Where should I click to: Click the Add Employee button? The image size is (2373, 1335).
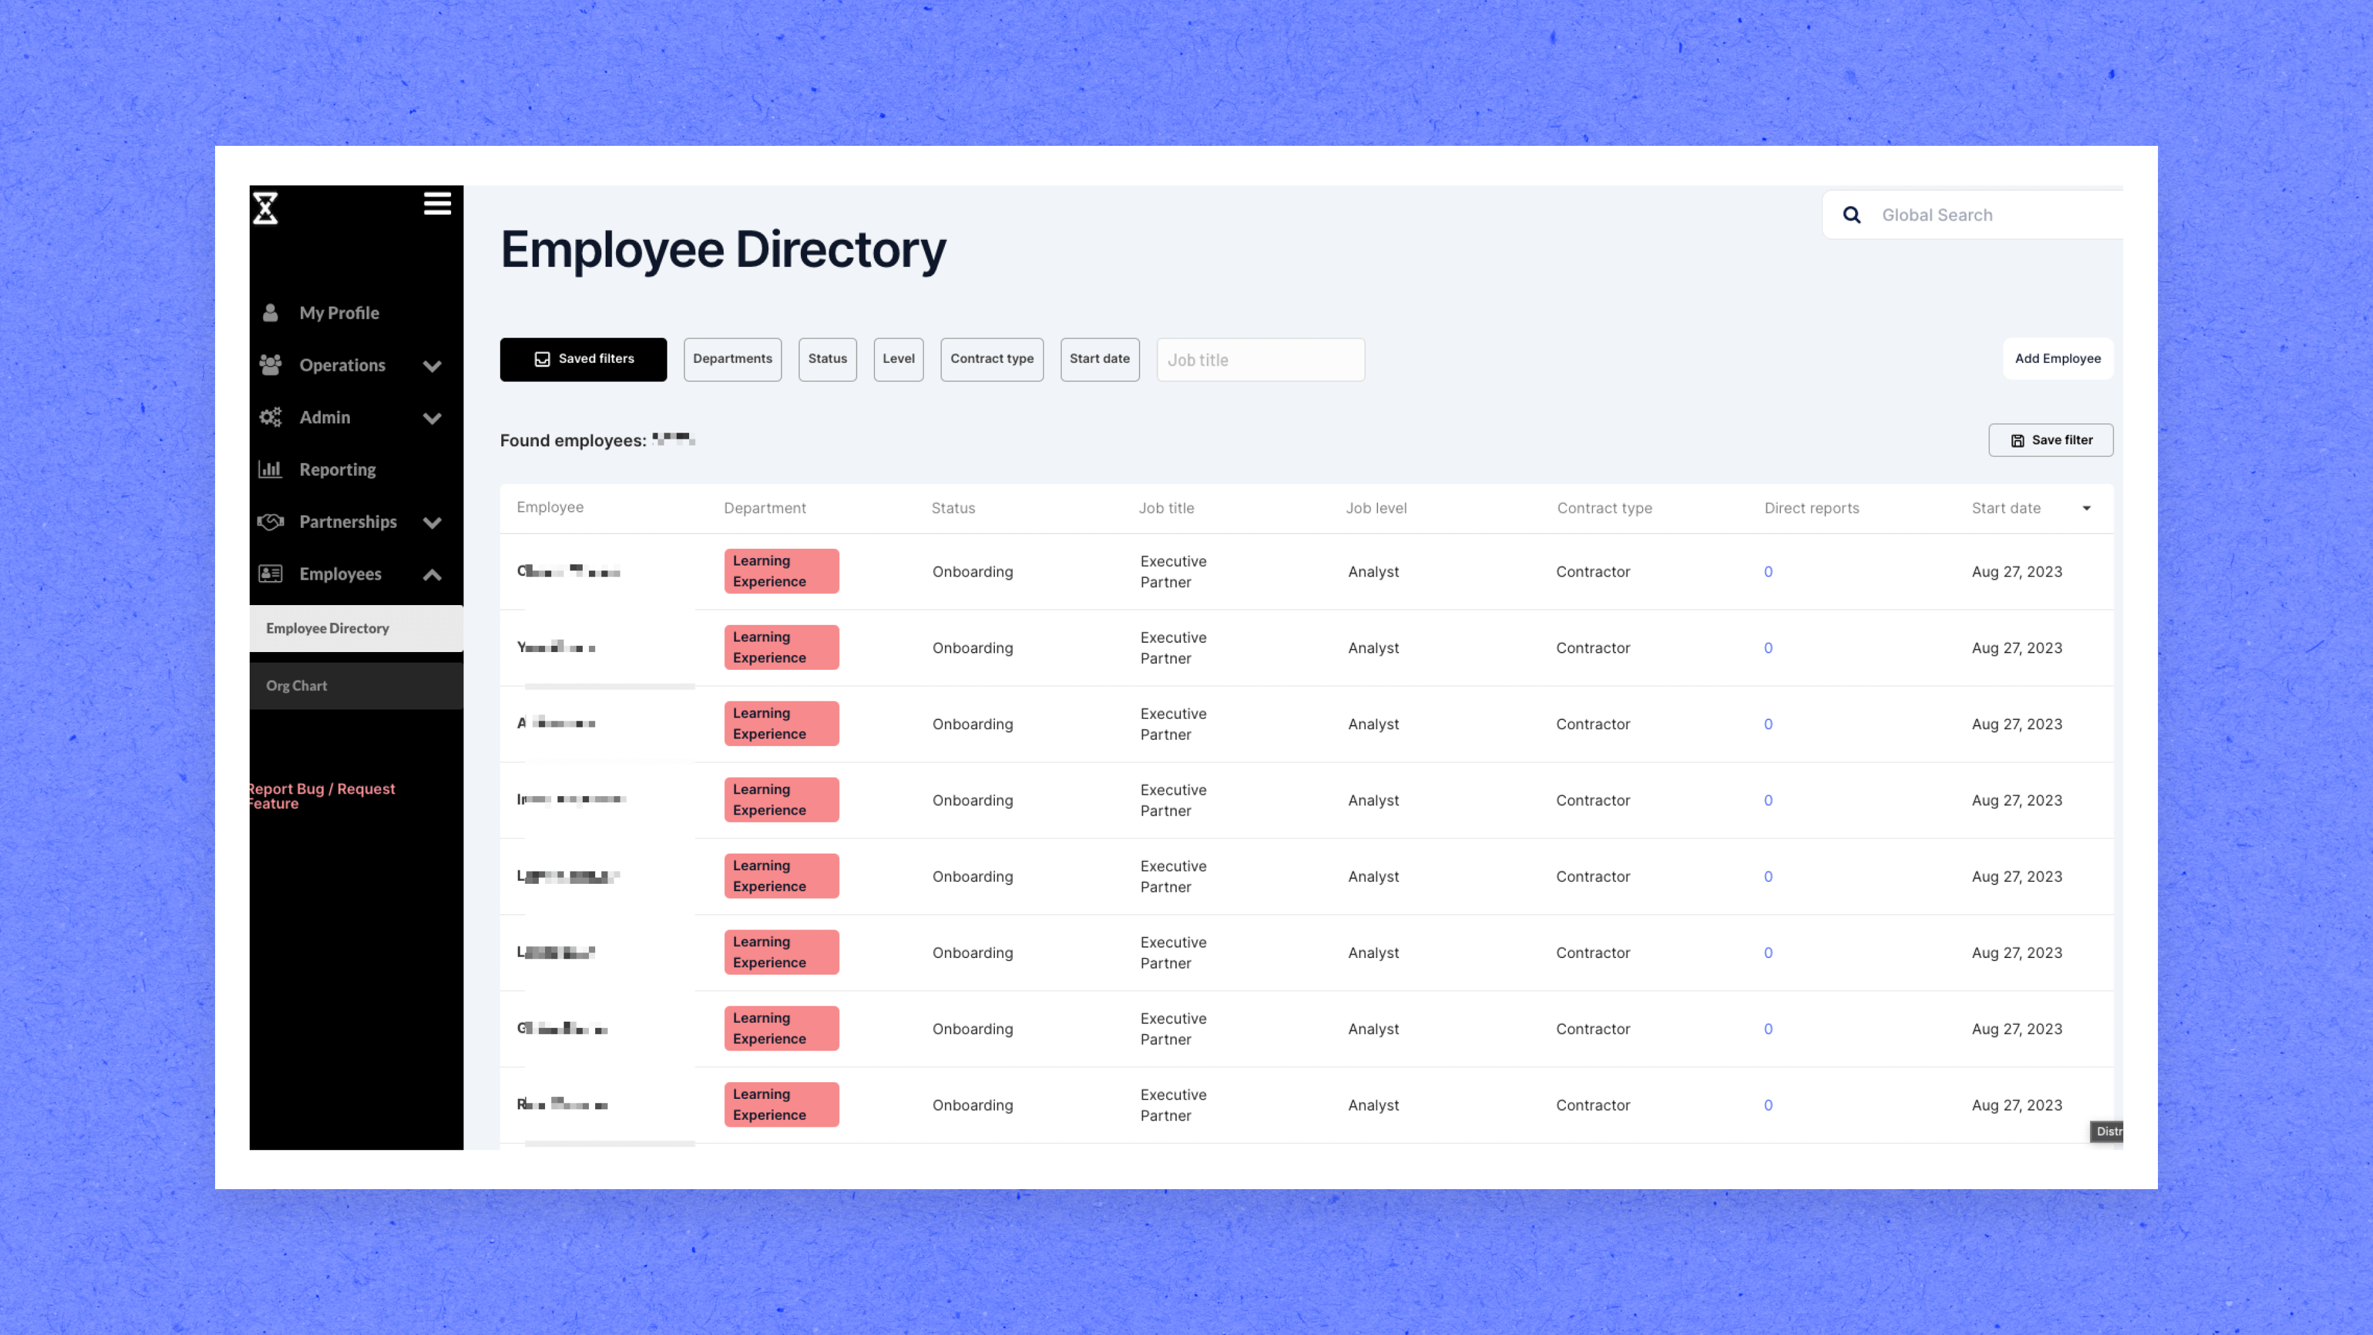coord(2057,359)
